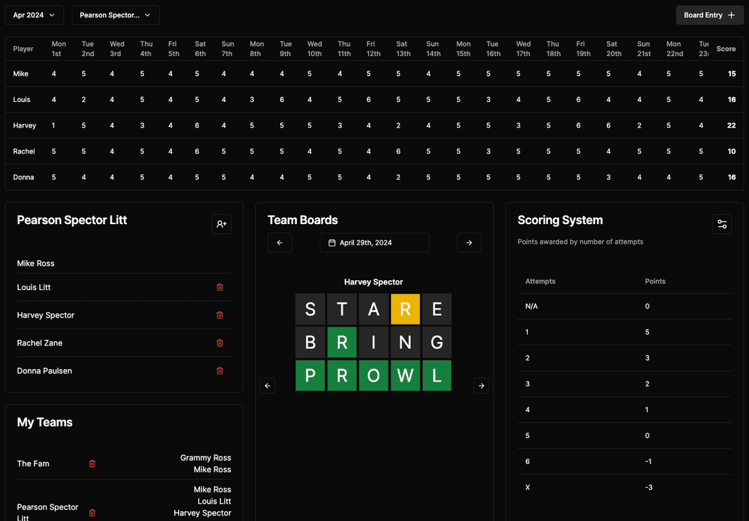Show next player's board
Viewport: 749px width, 521px height.
(x=481, y=386)
